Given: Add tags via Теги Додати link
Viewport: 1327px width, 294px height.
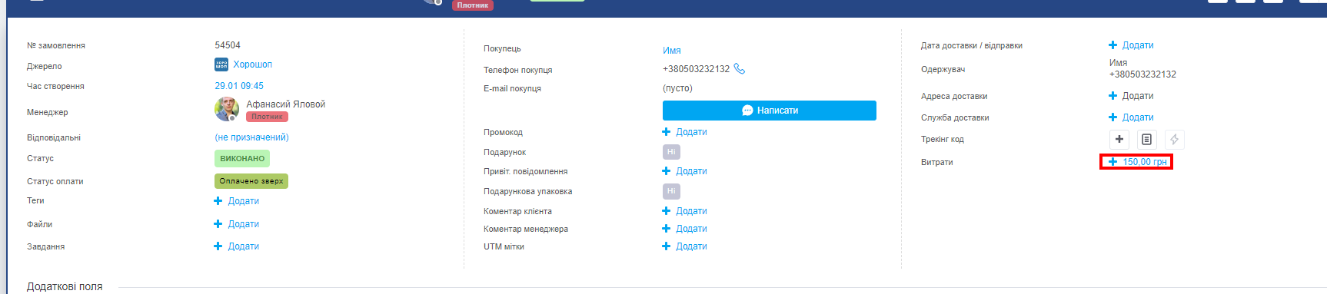Looking at the screenshot, I should click(243, 201).
